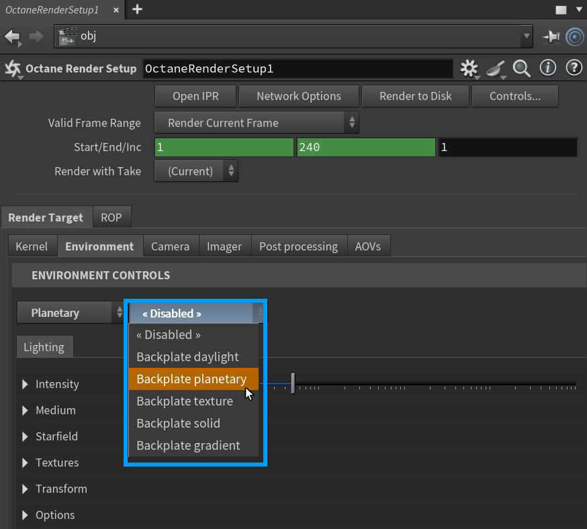The width and height of the screenshot is (587, 529).
Task: Switch to the Kernel tab
Action: (x=32, y=246)
